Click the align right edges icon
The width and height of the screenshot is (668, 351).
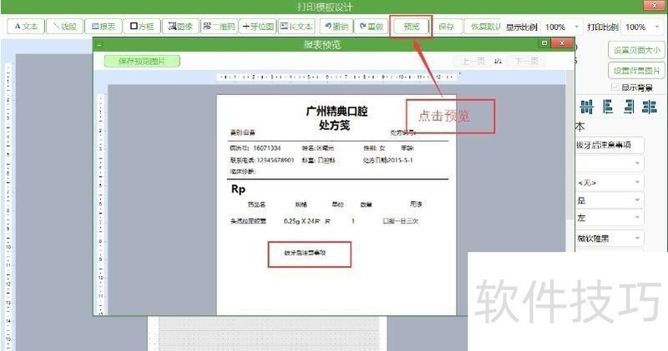coord(629,107)
